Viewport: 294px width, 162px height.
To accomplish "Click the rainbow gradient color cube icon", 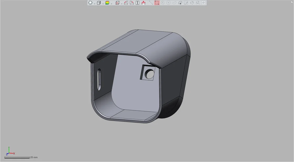I will tap(107, 3).
